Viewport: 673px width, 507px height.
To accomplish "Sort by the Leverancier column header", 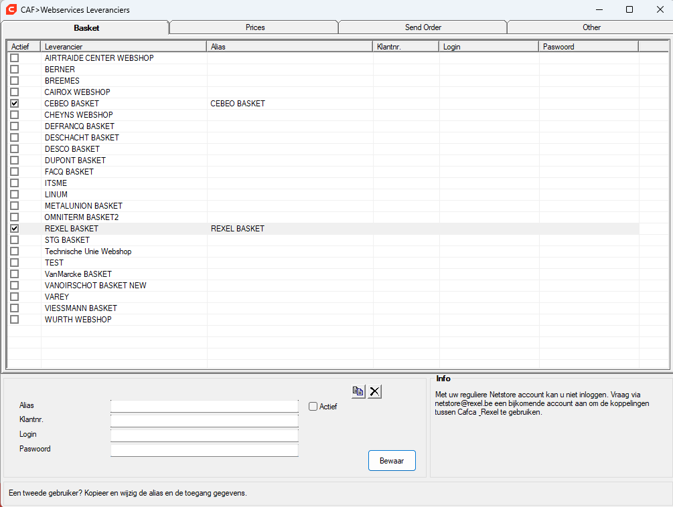I will 124,47.
